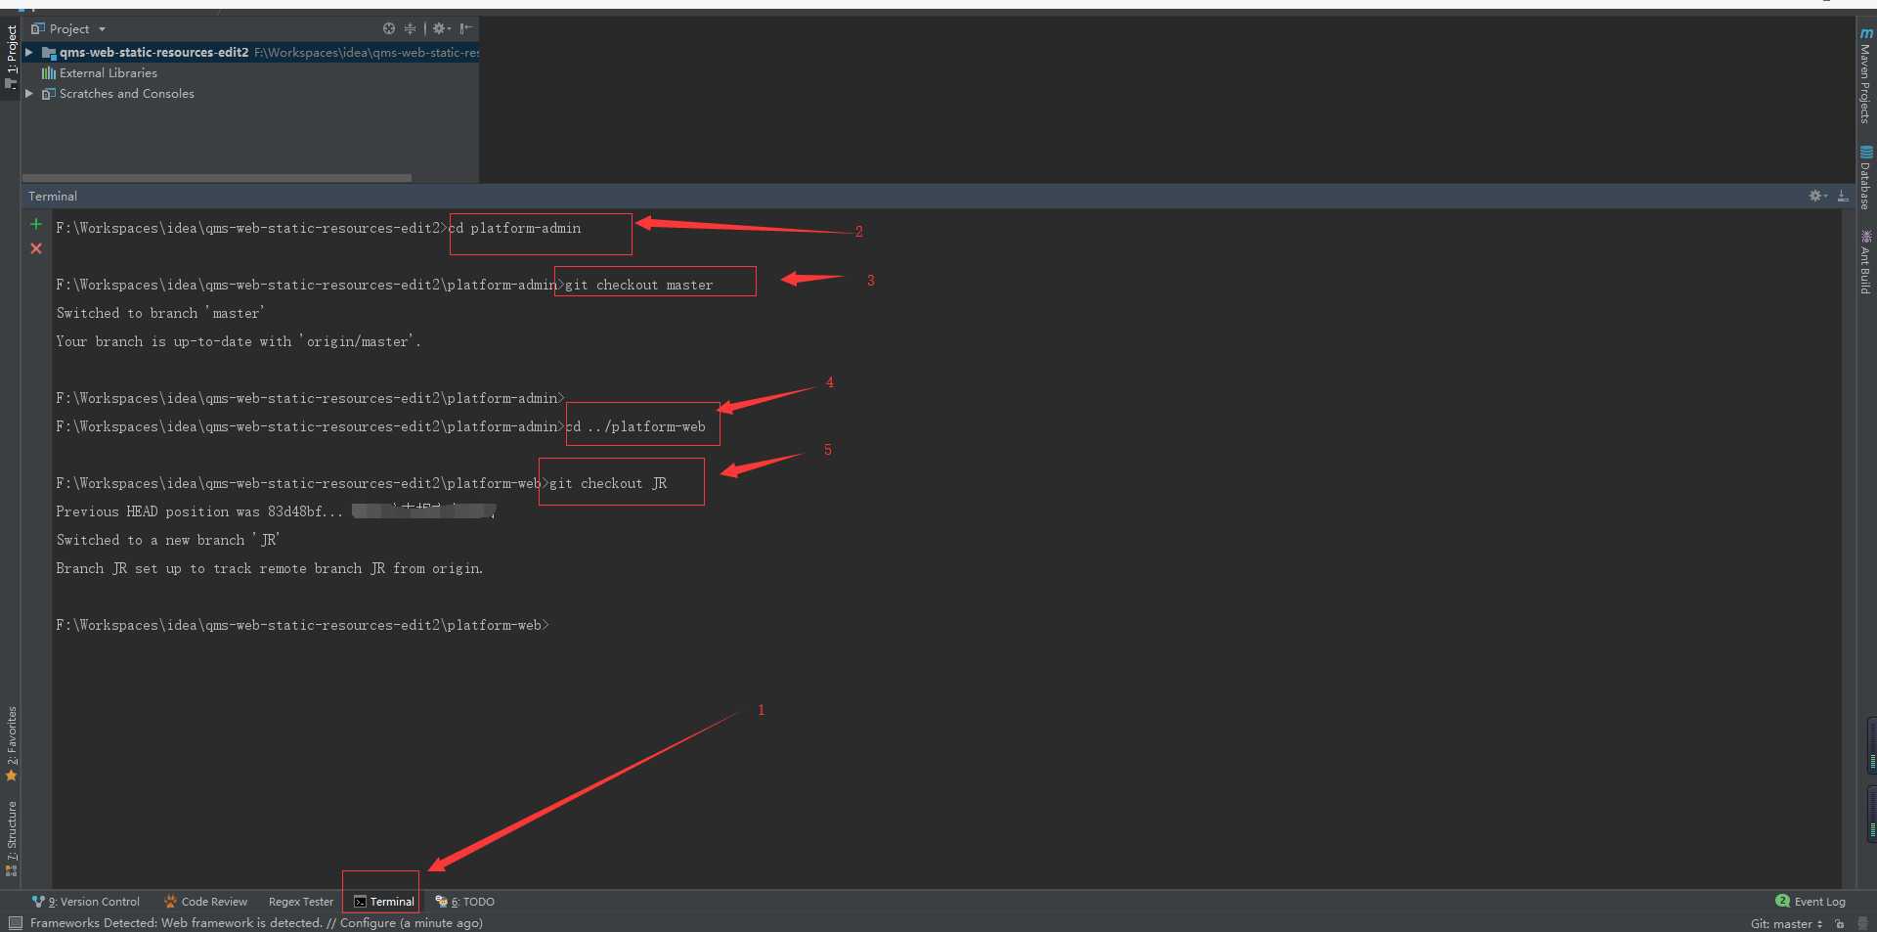This screenshot has width=1877, height=932.
Task: Toggle the read-only lock icon in status bar
Action: pos(1840,923)
